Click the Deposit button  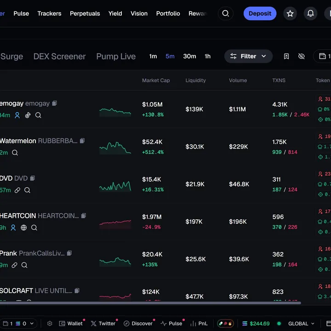click(x=260, y=13)
